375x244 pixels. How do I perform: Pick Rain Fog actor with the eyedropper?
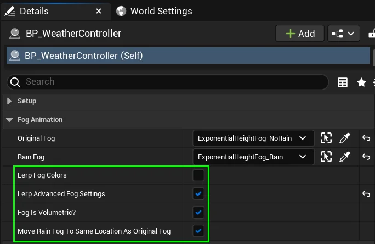click(x=345, y=157)
